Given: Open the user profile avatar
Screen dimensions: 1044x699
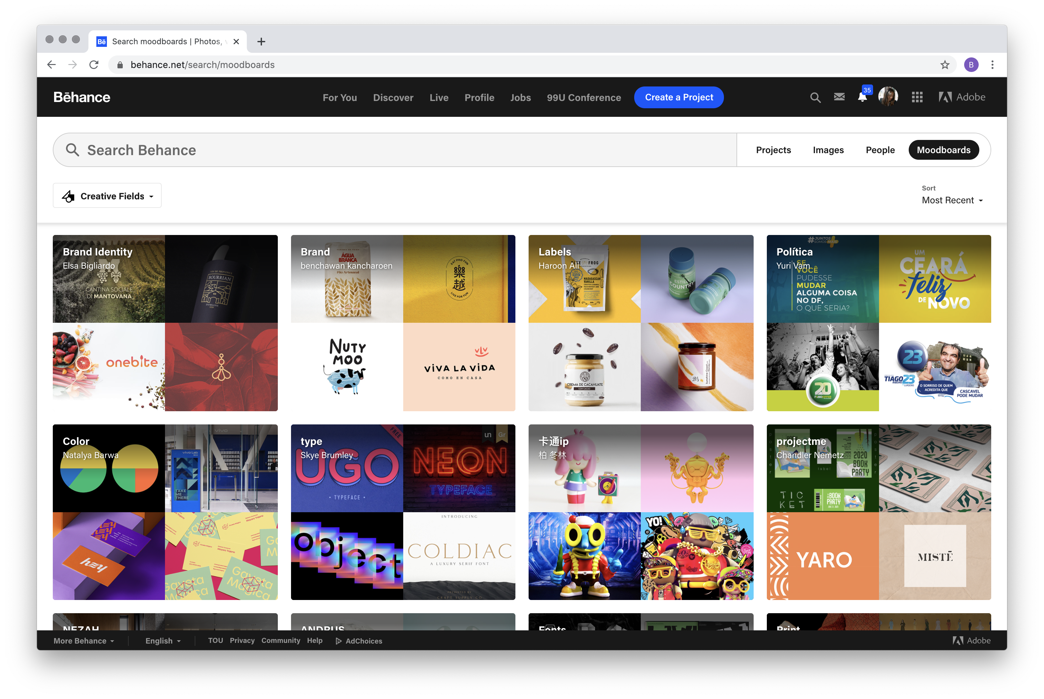Looking at the screenshot, I should pos(888,97).
